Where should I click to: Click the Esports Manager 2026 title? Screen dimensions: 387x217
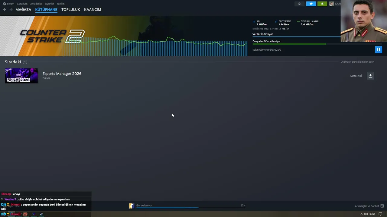62,74
